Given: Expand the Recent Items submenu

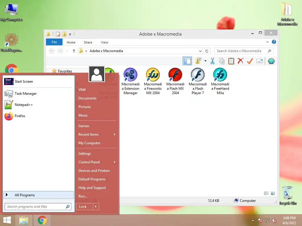Looking at the screenshot, I should tap(97, 134).
